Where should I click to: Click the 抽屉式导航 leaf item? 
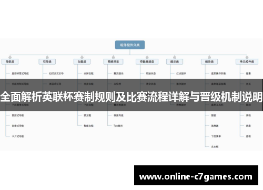pyautogui.click(x=18, y=115)
